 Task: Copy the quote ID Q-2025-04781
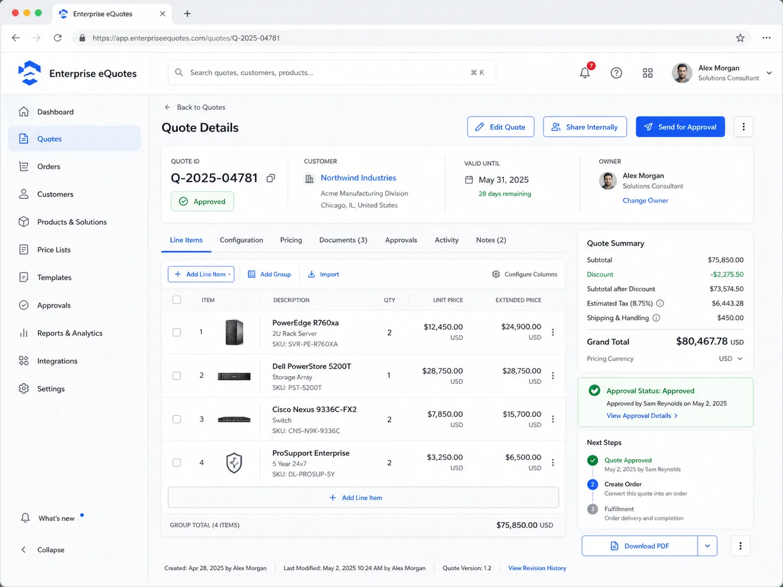(271, 178)
